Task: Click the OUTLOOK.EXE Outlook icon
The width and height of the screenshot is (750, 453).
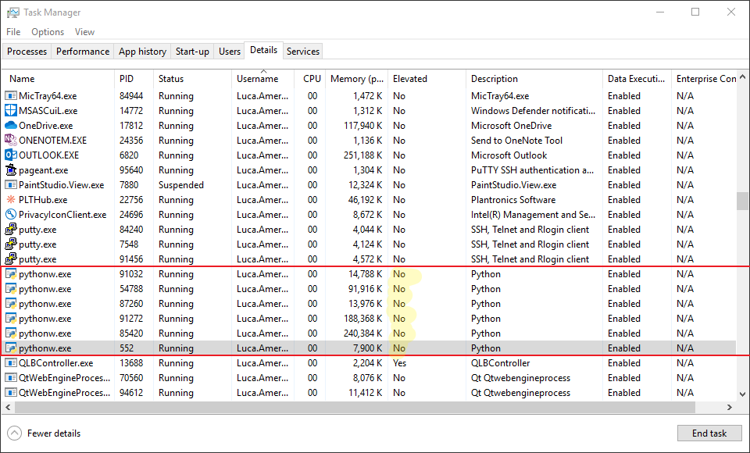Action: 10,155
